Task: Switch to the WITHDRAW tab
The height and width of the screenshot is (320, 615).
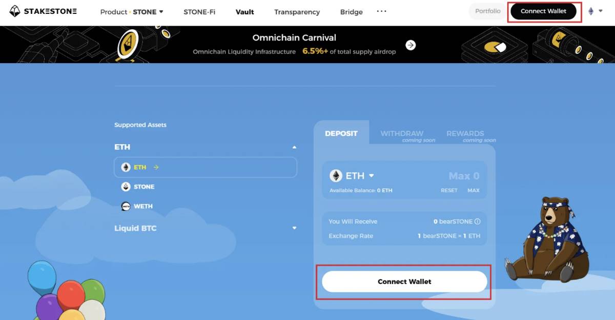Action: tap(402, 133)
